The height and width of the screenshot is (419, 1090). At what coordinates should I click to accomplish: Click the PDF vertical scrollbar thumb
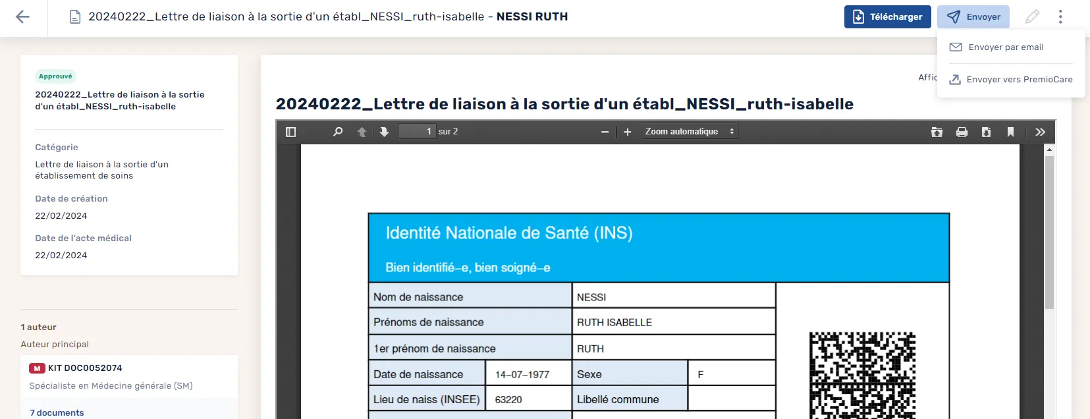click(1049, 232)
